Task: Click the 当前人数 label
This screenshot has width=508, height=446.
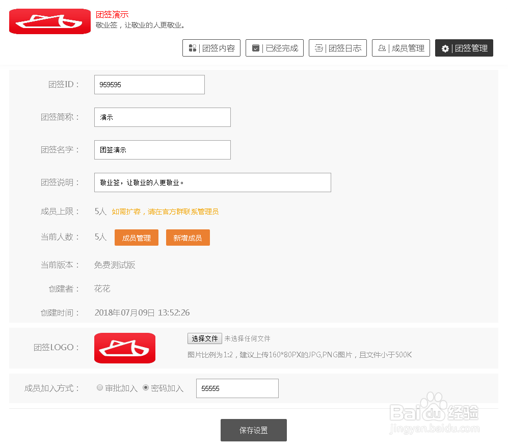Action: coord(60,237)
